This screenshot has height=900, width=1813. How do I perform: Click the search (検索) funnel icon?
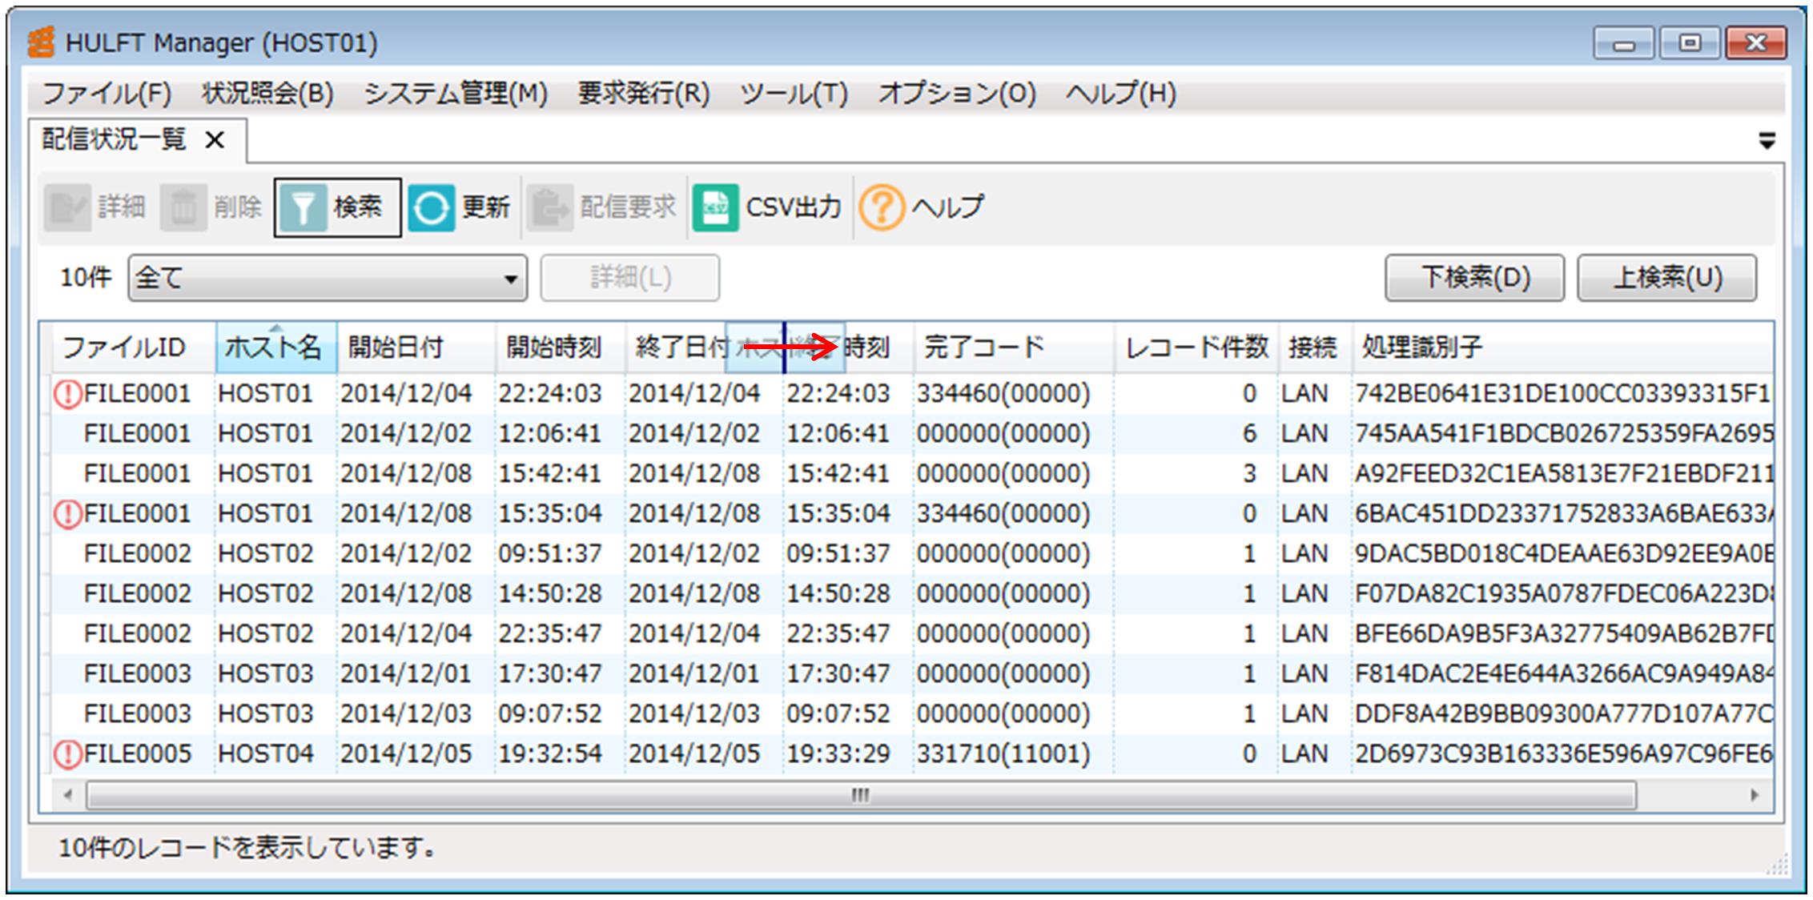coord(303,208)
